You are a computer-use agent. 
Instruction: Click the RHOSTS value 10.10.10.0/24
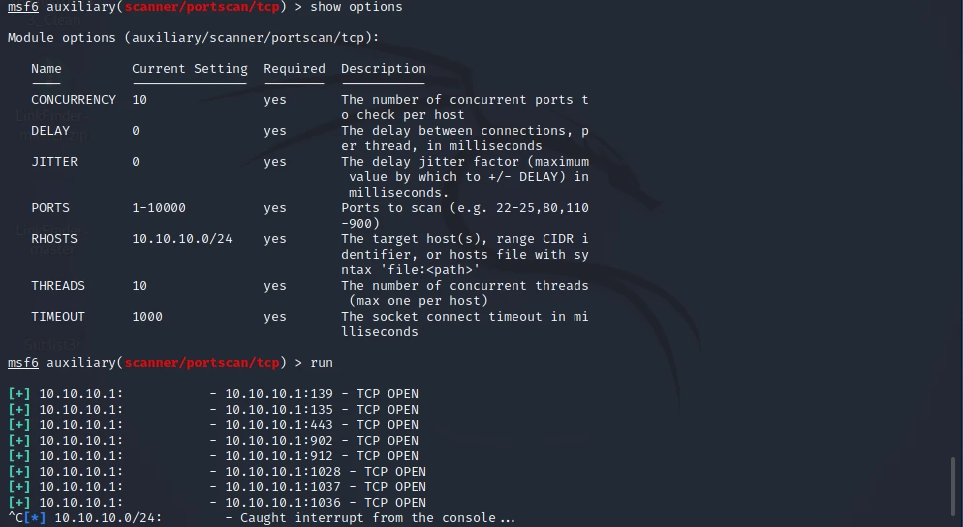click(x=182, y=239)
